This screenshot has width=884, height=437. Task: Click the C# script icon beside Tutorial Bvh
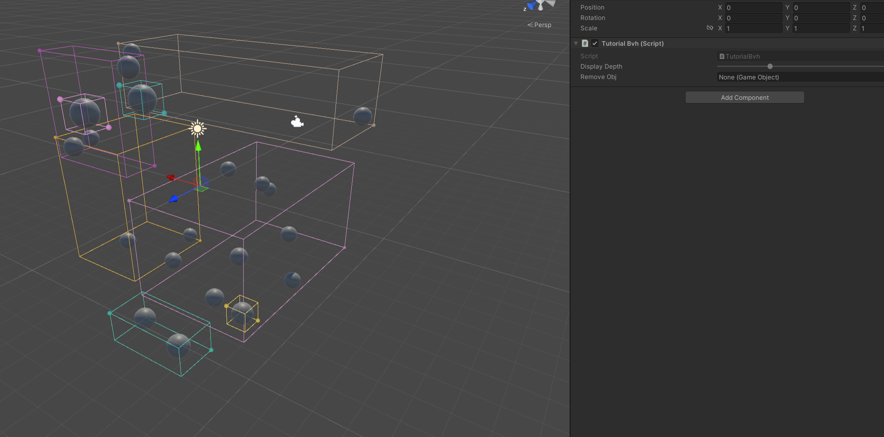click(585, 43)
